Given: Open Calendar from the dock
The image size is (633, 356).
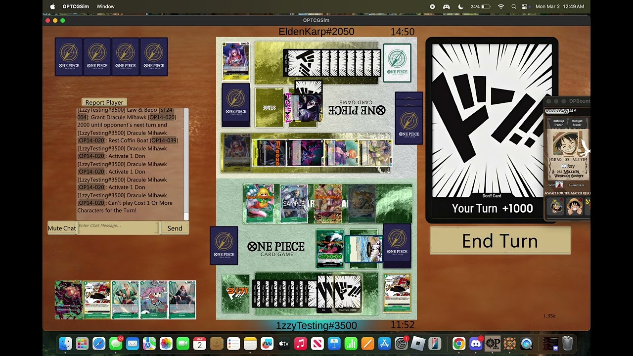Looking at the screenshot, I should 200,343.
